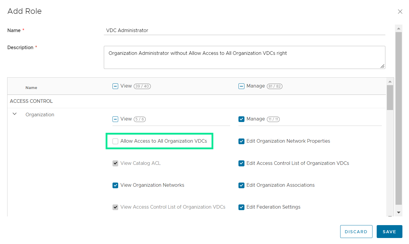Click the Description text area
The width and height of the screenshot is (409, 244).
click(x=244, y=57)
